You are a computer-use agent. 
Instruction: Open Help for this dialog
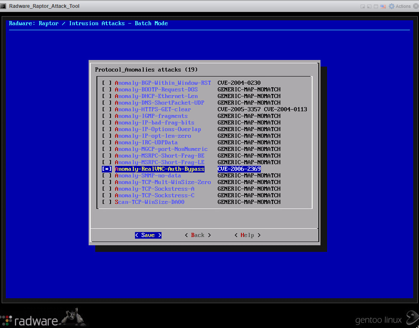point(248,235)
